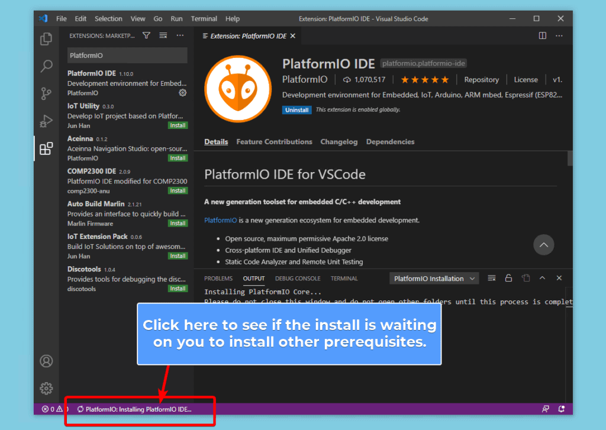Switch to the Terminal panel tab

pos(344,279)
